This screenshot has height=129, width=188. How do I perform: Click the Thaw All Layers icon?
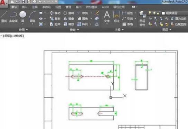(x=161, y=24)
